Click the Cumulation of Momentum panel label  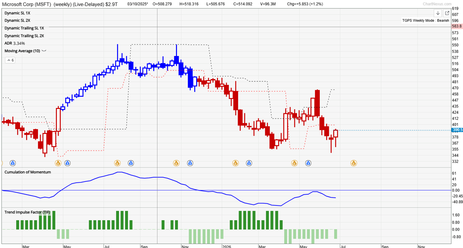tap(28, 172)
